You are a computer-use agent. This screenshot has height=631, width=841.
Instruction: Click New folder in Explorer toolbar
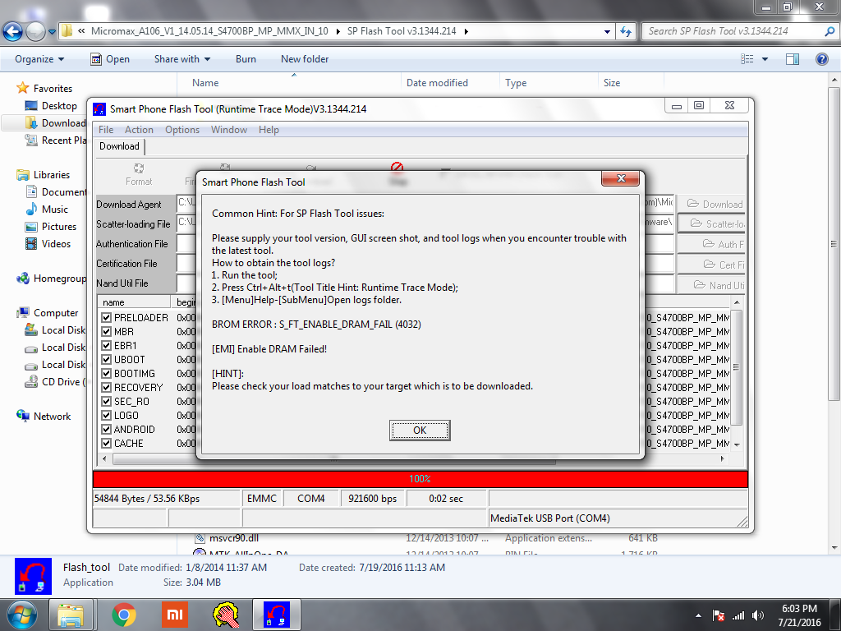305,59
